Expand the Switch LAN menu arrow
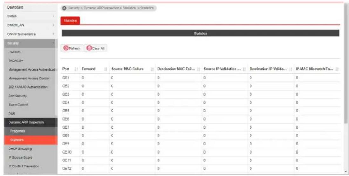The image size is (349, 176). tap(53, 25)
